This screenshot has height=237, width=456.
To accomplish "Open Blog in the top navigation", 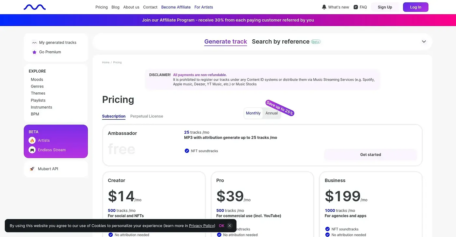I will point(115,7).
